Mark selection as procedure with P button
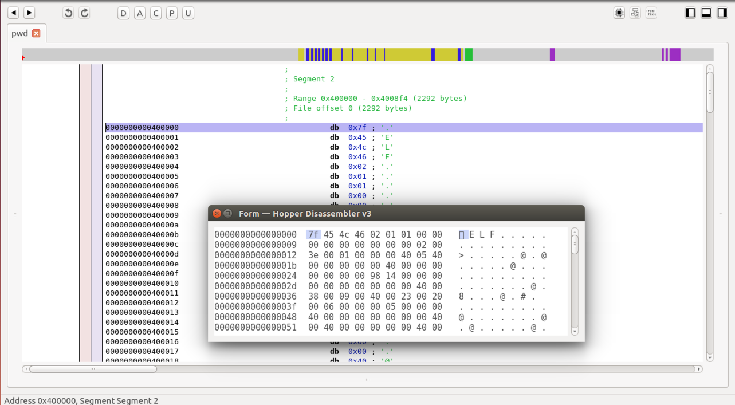The height and width of the screenshot is (405, 735). pos(172,13)
